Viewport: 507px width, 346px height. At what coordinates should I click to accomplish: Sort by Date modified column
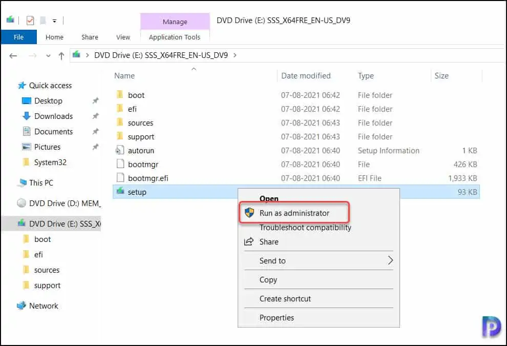(306, 76)
